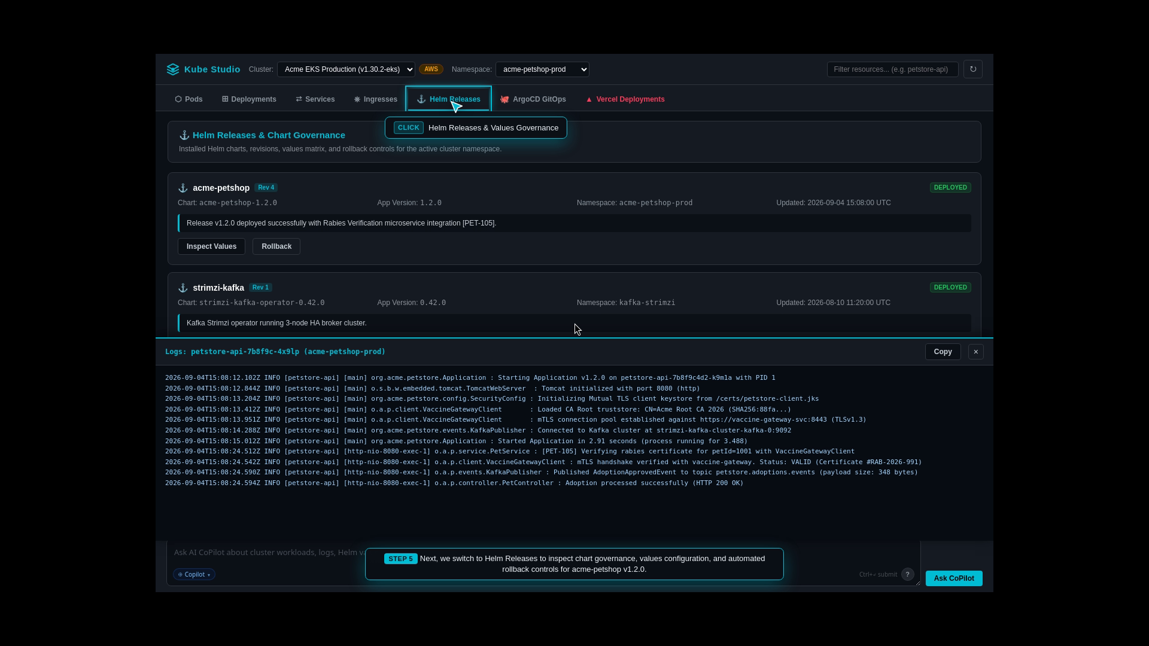Viewport: 1149px width, 646px height.
Task: Click the Rollback button for acme-petshop
Action: coord(276,246)
